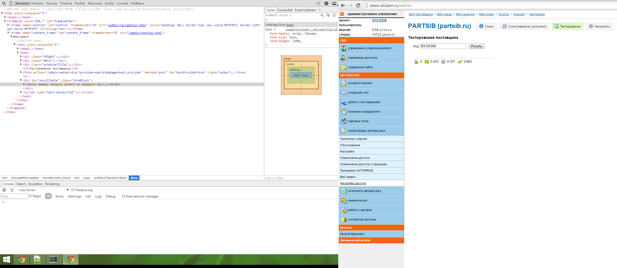Reload the stutzen.ru page
The height and width of the screenshot is (268, 617).
(358, 5)
